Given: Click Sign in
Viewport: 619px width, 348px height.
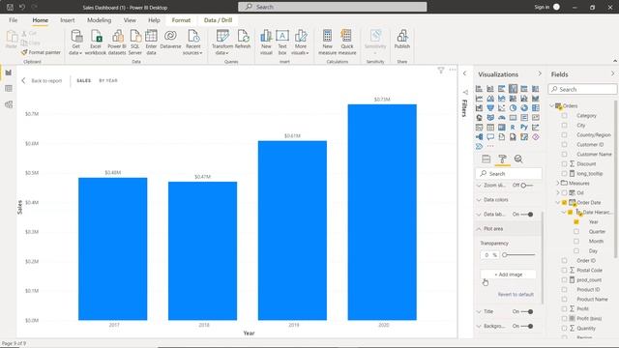Looking at the screenshot, I should pos(542,7).
